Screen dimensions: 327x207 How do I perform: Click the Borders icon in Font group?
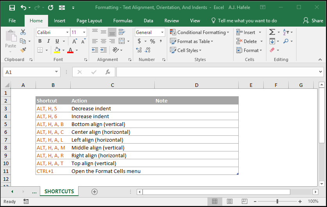coord(40,50)
